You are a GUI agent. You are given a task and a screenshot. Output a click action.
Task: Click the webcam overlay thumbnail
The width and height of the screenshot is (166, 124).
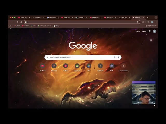coord(144,92)
